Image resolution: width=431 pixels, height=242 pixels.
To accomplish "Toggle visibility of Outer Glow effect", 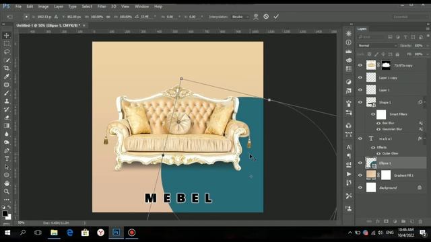I will click(378, 153).
